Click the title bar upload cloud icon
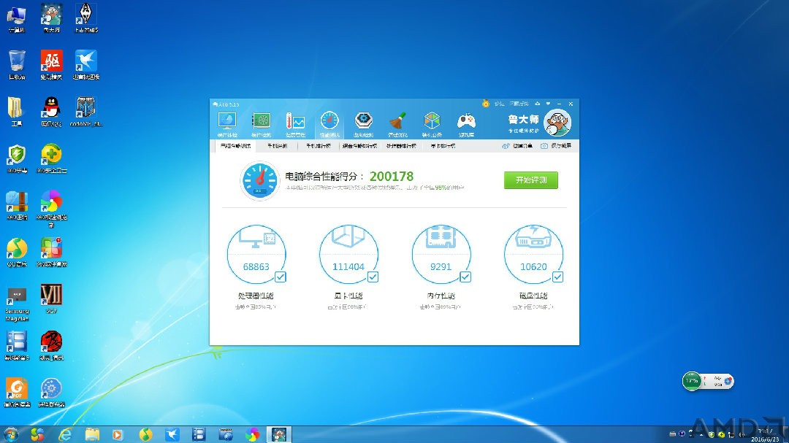This screenshot has height=443, width=789. coord(538,104)
